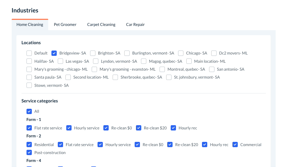Check the Brighton- SA location
The width and height of the screenshot is (282, 167).
point(93,53)
